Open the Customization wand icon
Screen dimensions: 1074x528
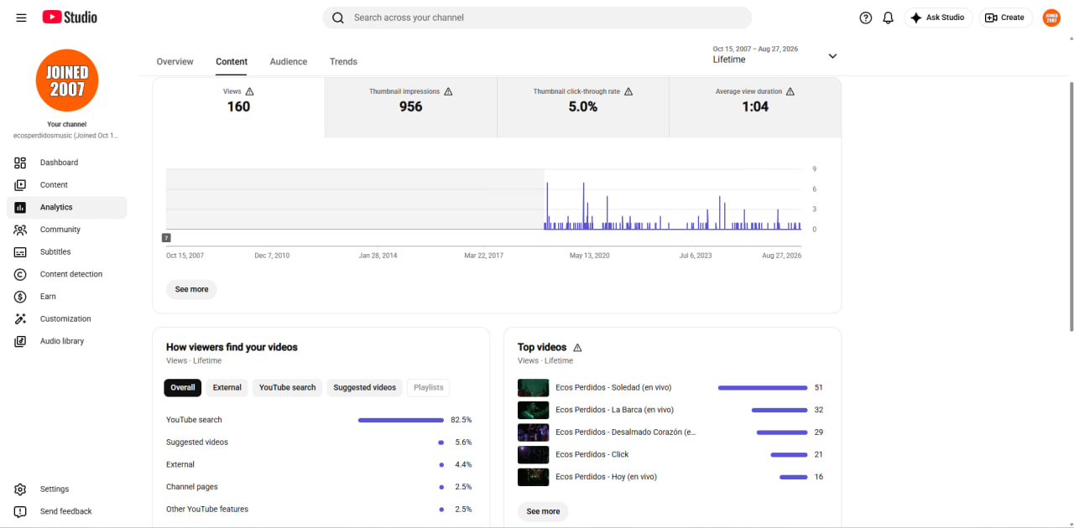[x=20, y=318]
